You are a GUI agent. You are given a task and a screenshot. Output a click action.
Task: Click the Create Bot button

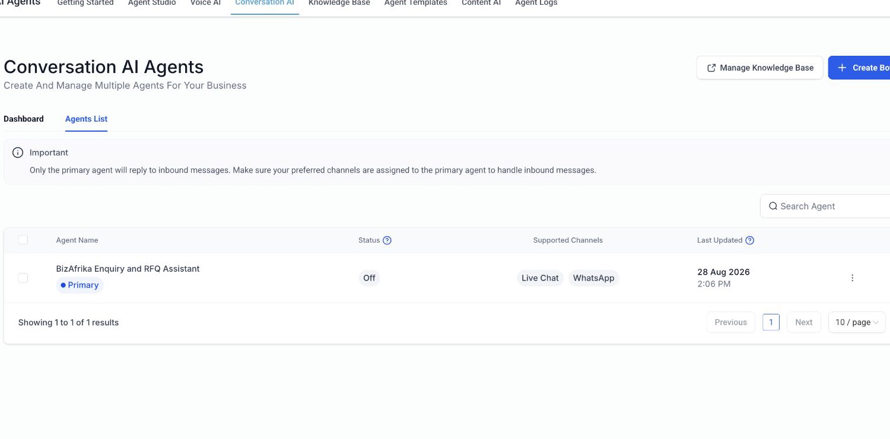[859, 68]
